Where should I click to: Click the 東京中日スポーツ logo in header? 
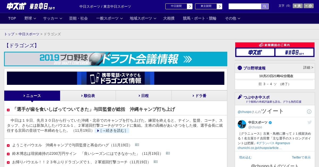[42, 6]
